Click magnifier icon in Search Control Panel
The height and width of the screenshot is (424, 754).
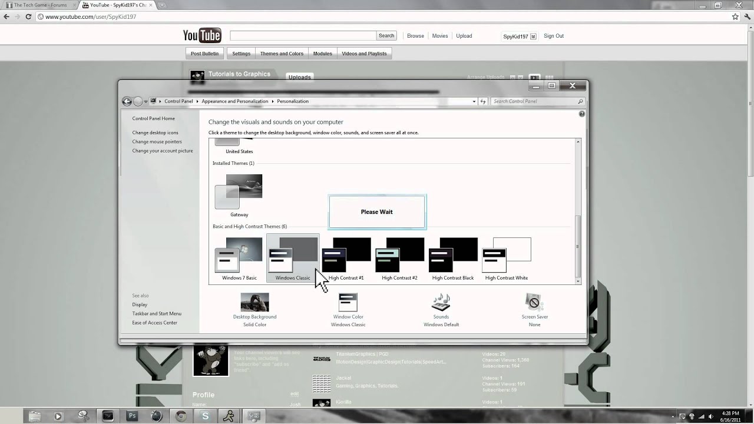click(x=580, y=101)
